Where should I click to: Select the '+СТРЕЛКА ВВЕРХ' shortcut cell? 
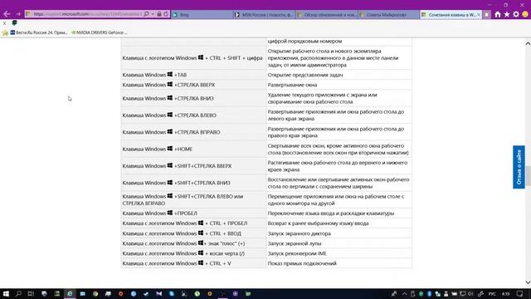[193, 85]
